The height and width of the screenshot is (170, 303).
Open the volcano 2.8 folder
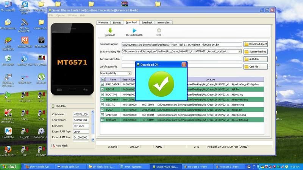(41, 24)
